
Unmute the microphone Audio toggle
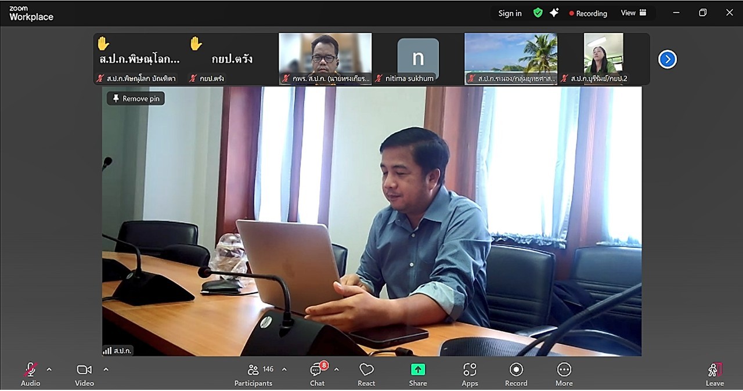pyautogui.click(x=30, y=370)
